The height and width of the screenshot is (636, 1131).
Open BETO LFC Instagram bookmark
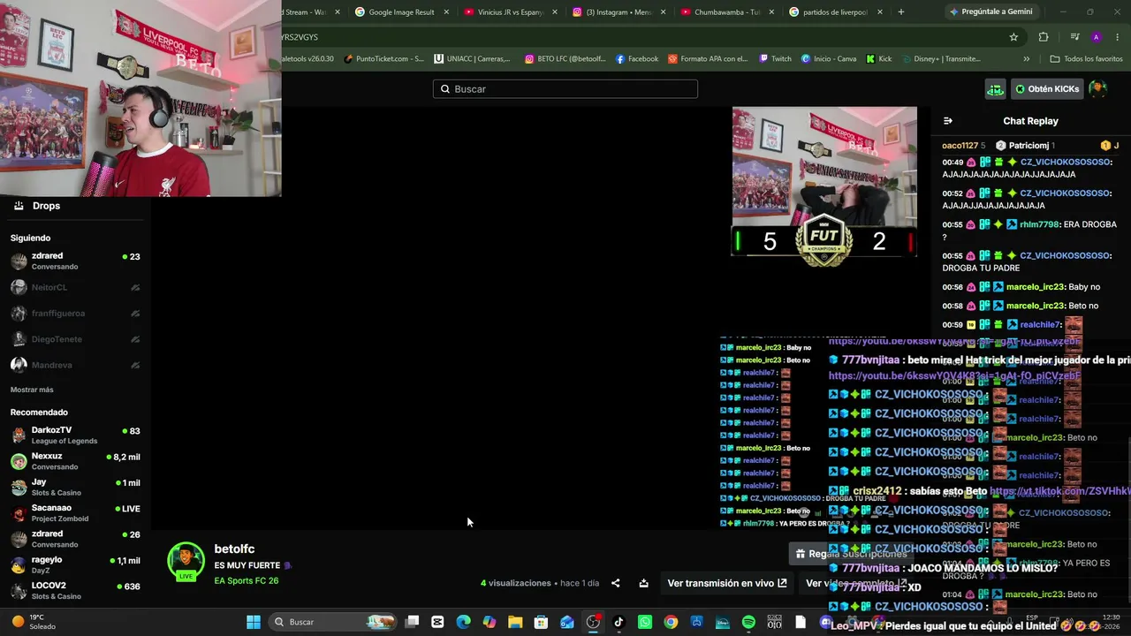565,59
